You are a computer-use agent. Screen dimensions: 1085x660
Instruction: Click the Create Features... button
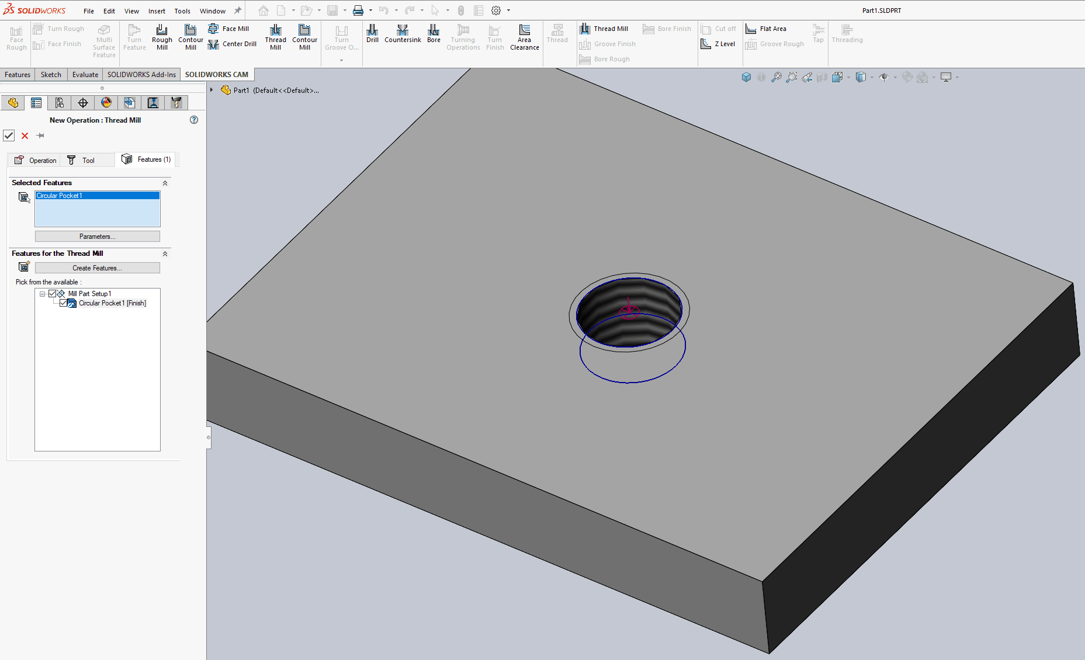click(97, 268)
